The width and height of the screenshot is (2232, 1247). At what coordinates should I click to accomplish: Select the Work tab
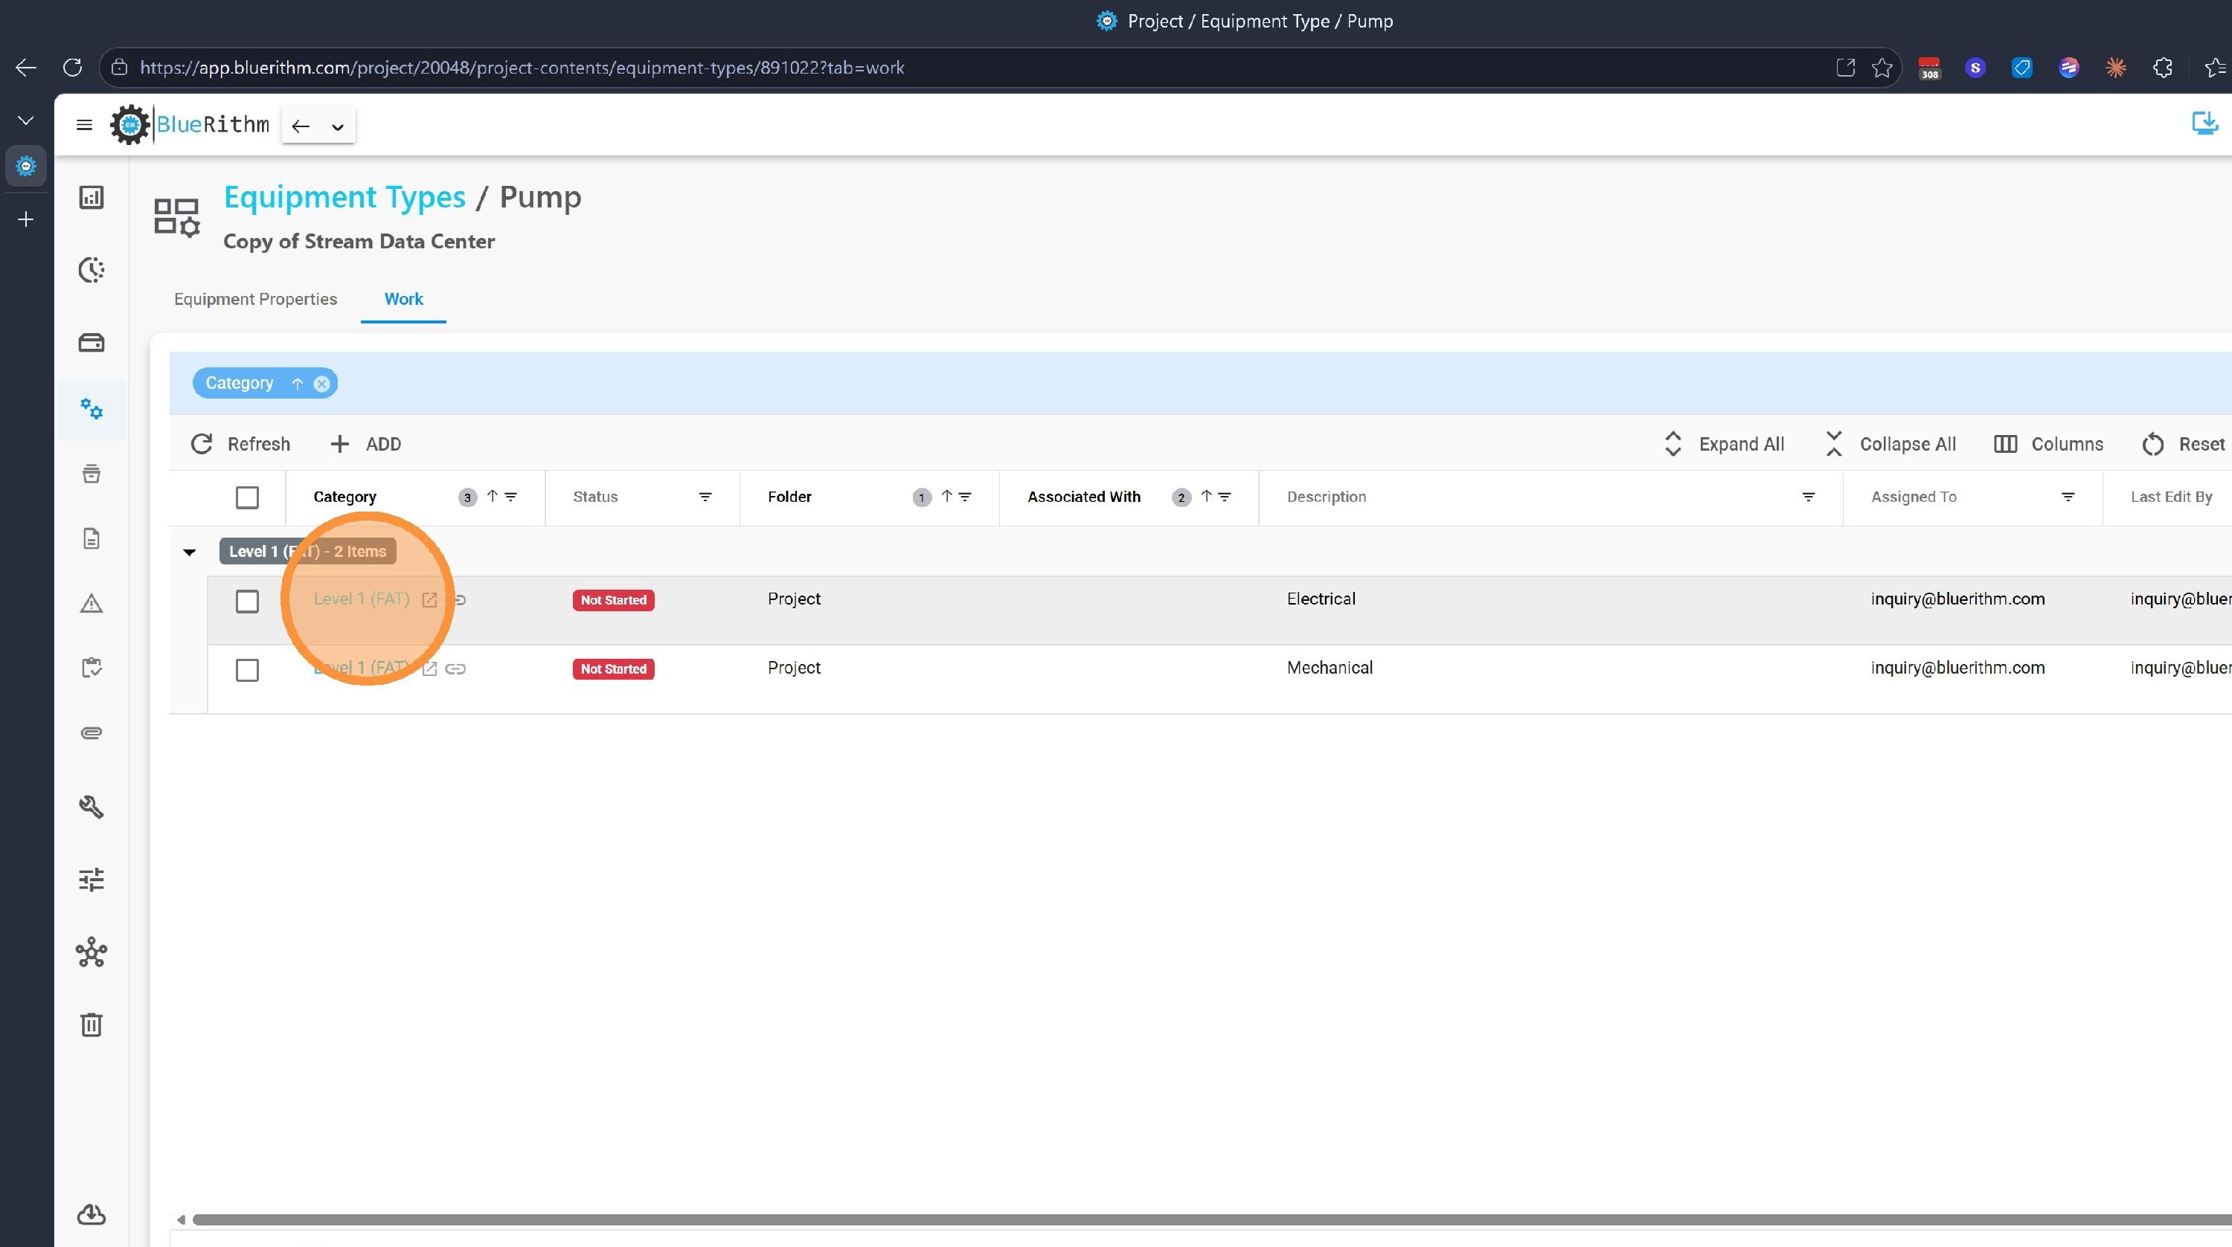(x=404, y=299)
